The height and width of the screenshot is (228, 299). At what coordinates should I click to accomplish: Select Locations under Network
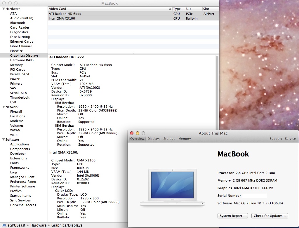[x=18, y=116]
